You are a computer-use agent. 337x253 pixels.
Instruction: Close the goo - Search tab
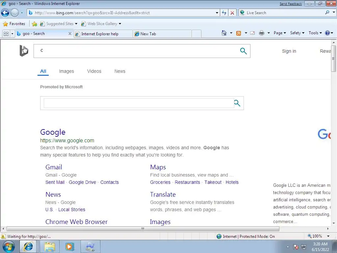[x=70, y=34]
